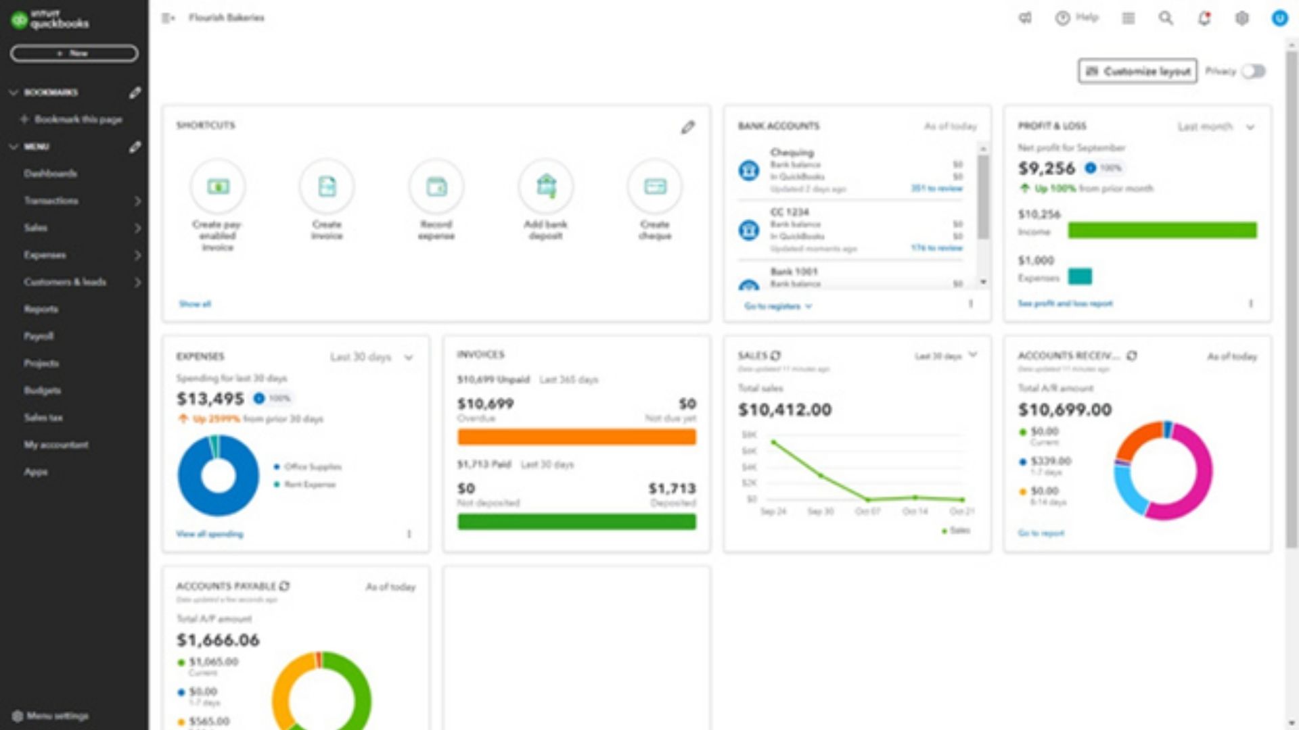Edit shortcuts with the pencil icon
This screenshot has height=730, width=1299.
pyautogui.click(x=688, y=127)
